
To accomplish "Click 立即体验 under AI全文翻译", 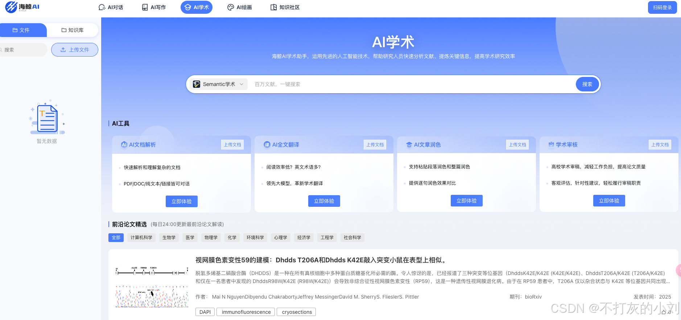I will (x=324, y=201).
